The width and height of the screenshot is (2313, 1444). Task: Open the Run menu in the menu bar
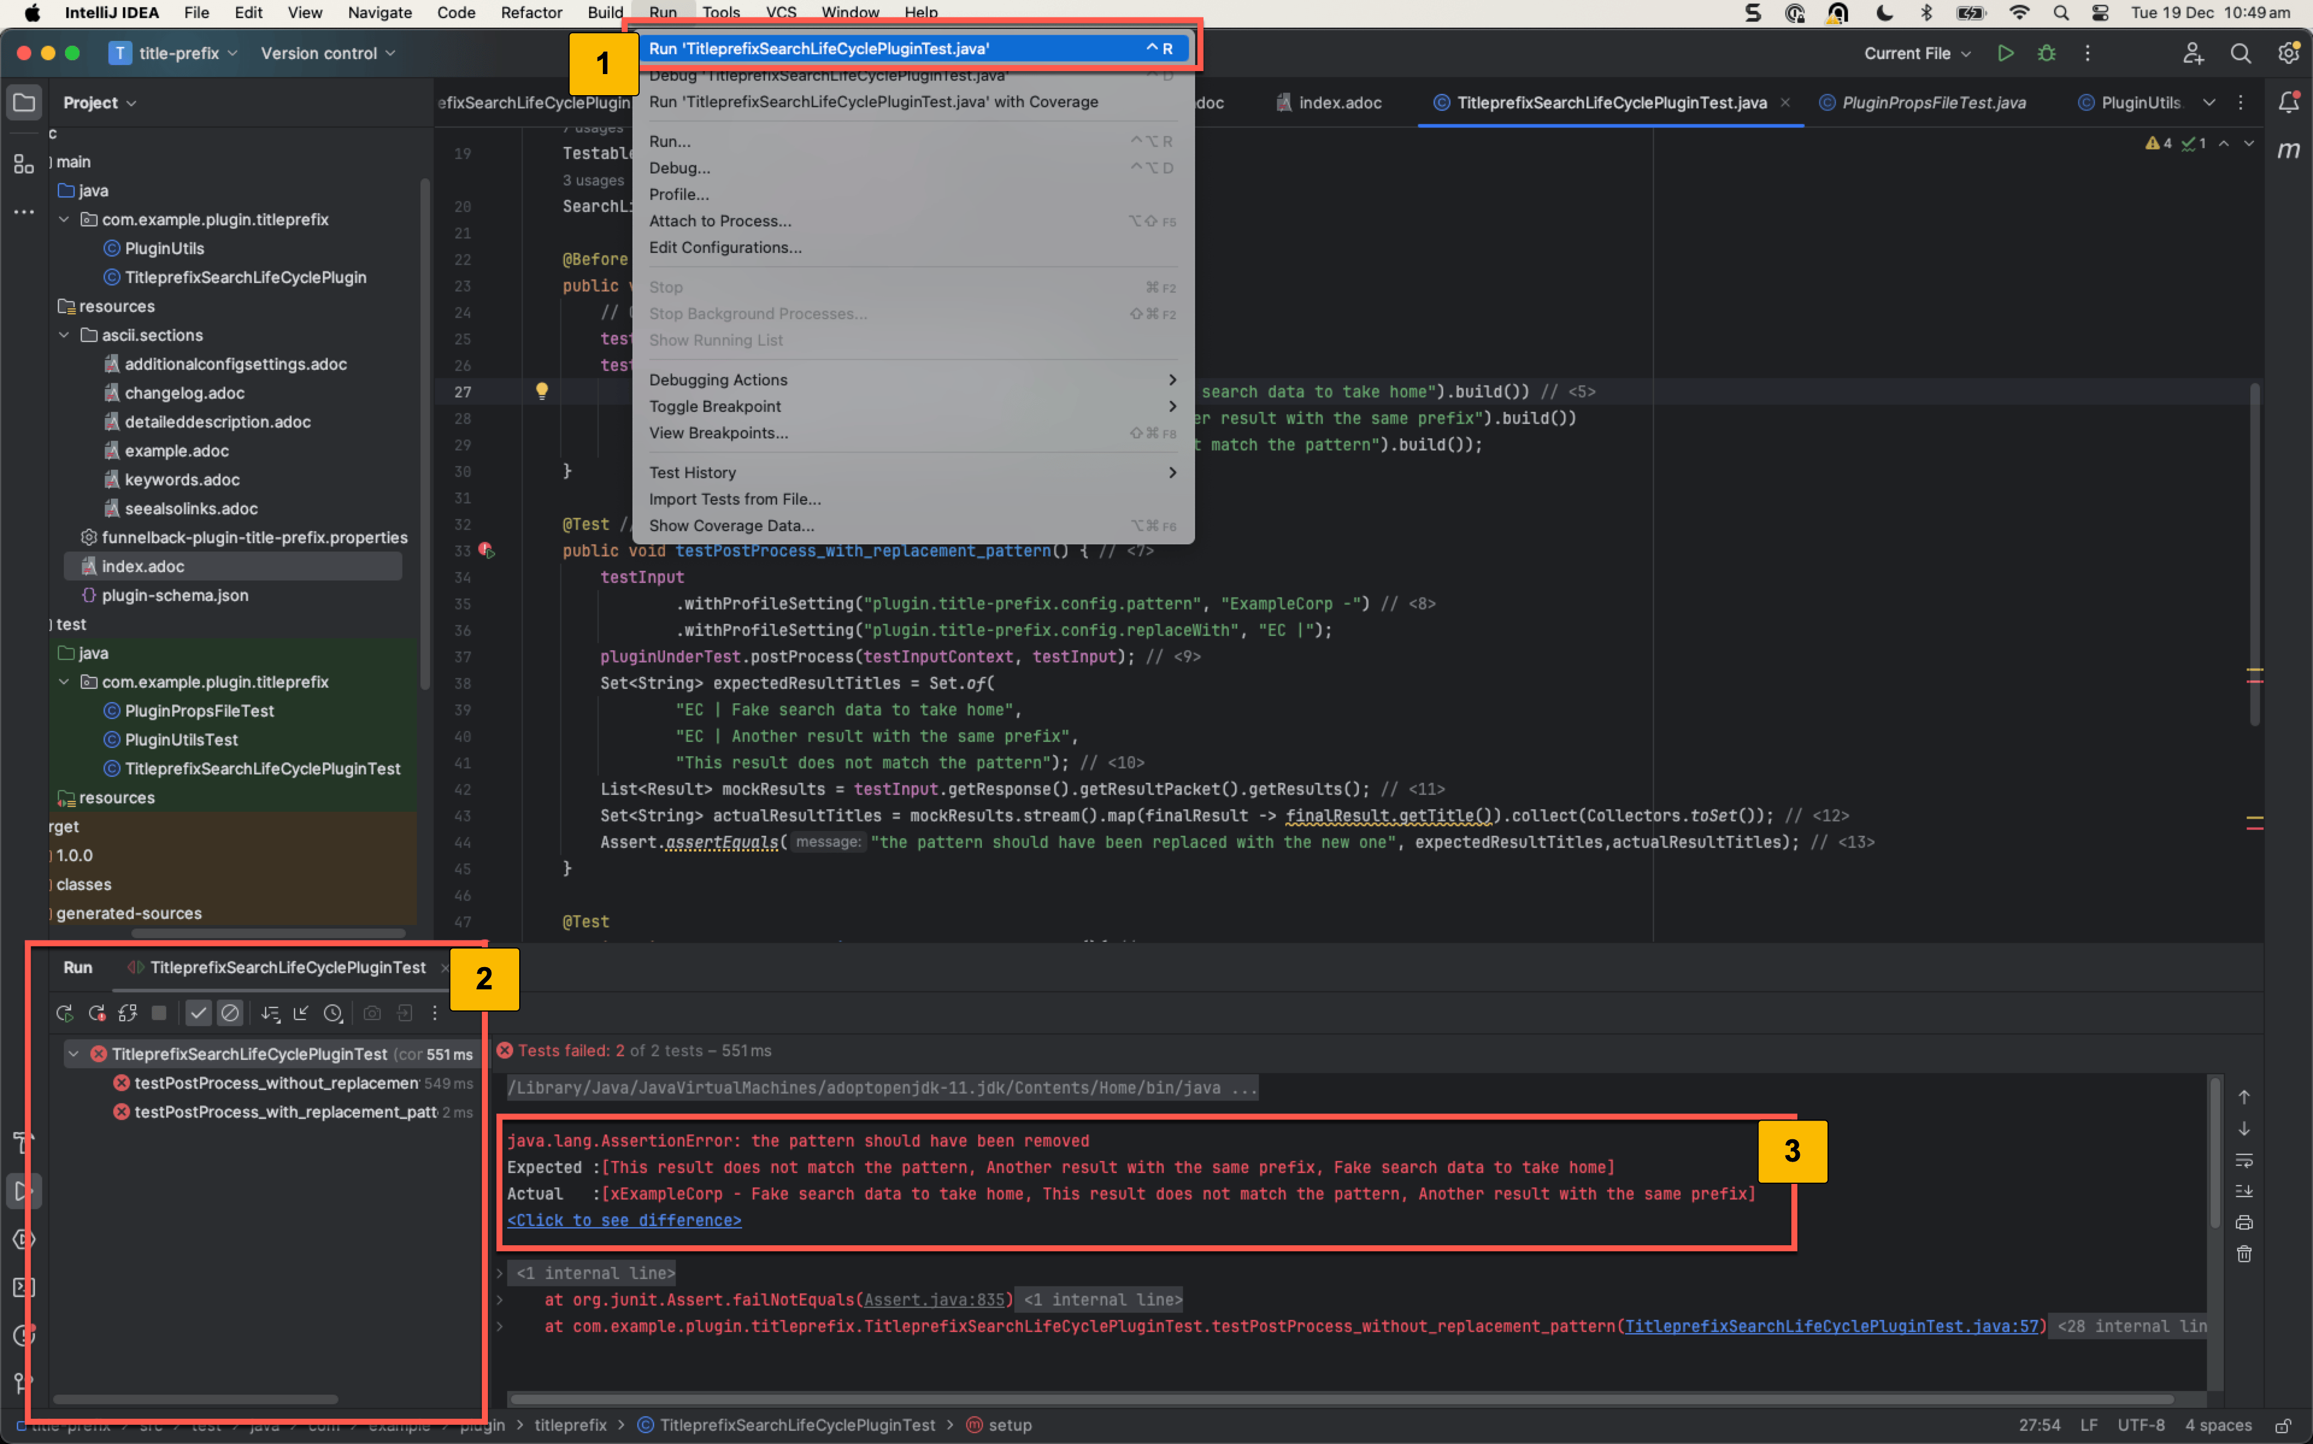[662, 13]
